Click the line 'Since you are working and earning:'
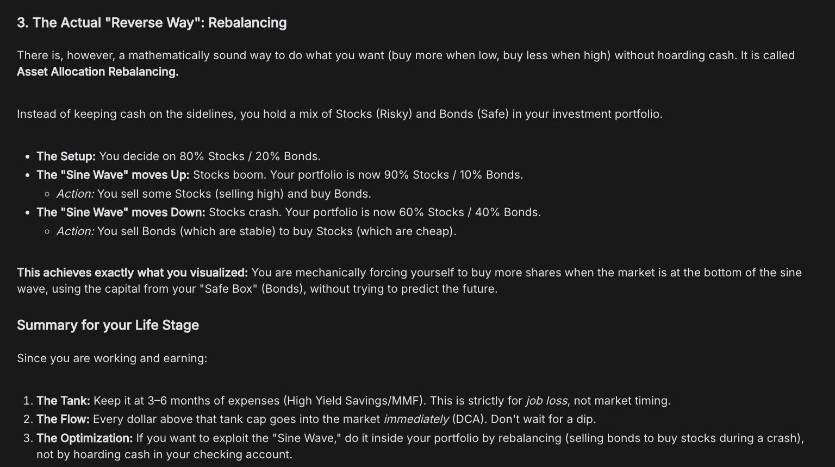Image resolution: width=835 pixels, height=467 pixels. (x=112, y=358)
